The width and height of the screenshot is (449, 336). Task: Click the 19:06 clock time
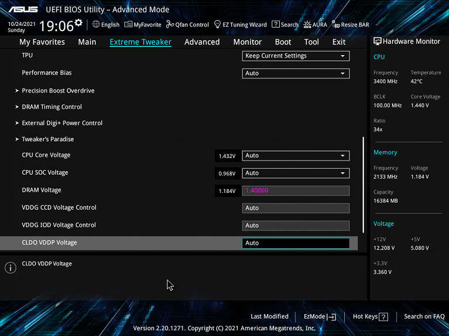coord(56,26)
